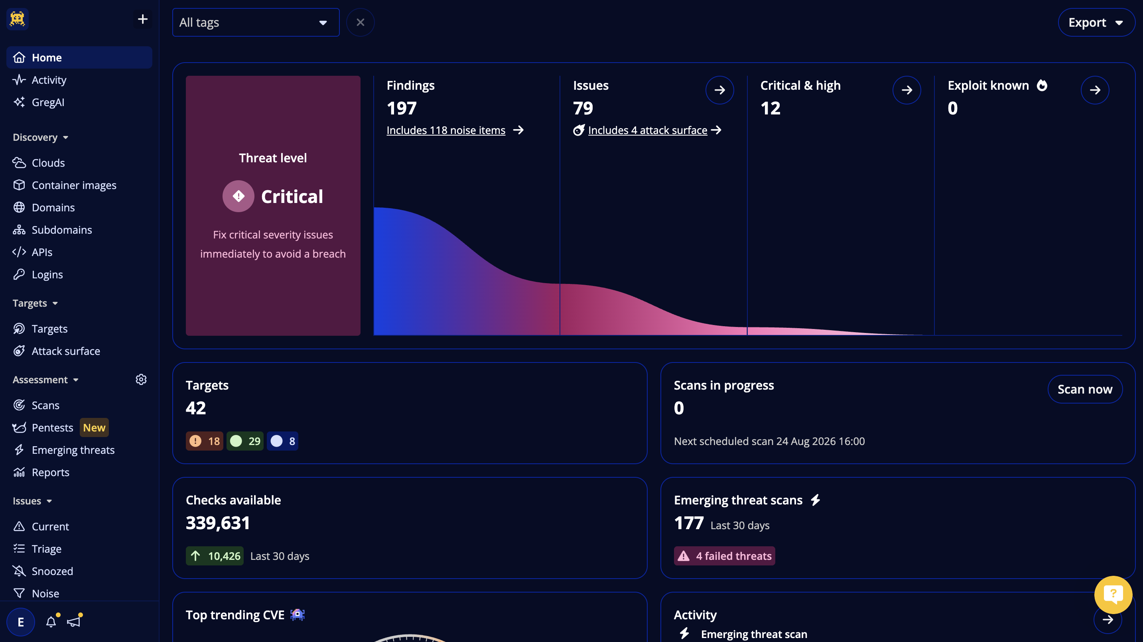Collapse the Targets section header
Image resolution: width=1143 pixels, height=642 pixels.
point(35,303)
